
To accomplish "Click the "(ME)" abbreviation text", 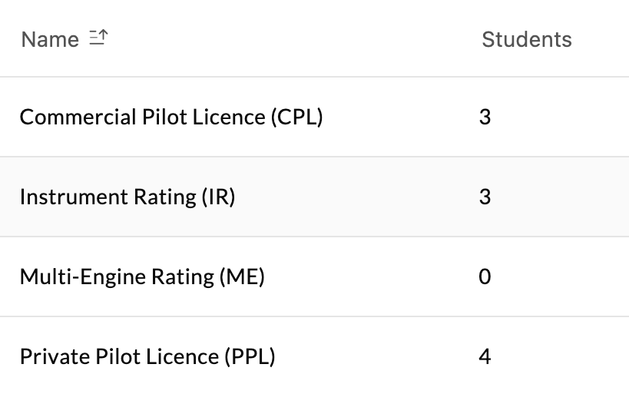I will [x=241, y=277].
